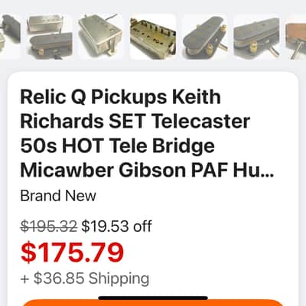The image size is (306, 306).
Task: Tap the '$19.53 off' discount text
Action: pyautogui.click(x=116, y=226)
